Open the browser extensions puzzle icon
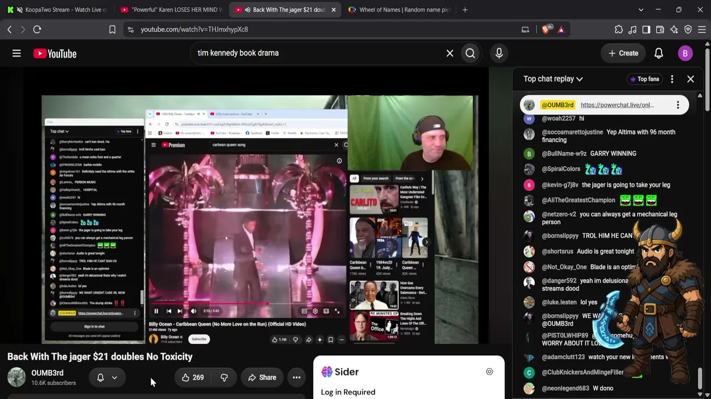Screen dimensions: 711x399 tap(619, 29)
